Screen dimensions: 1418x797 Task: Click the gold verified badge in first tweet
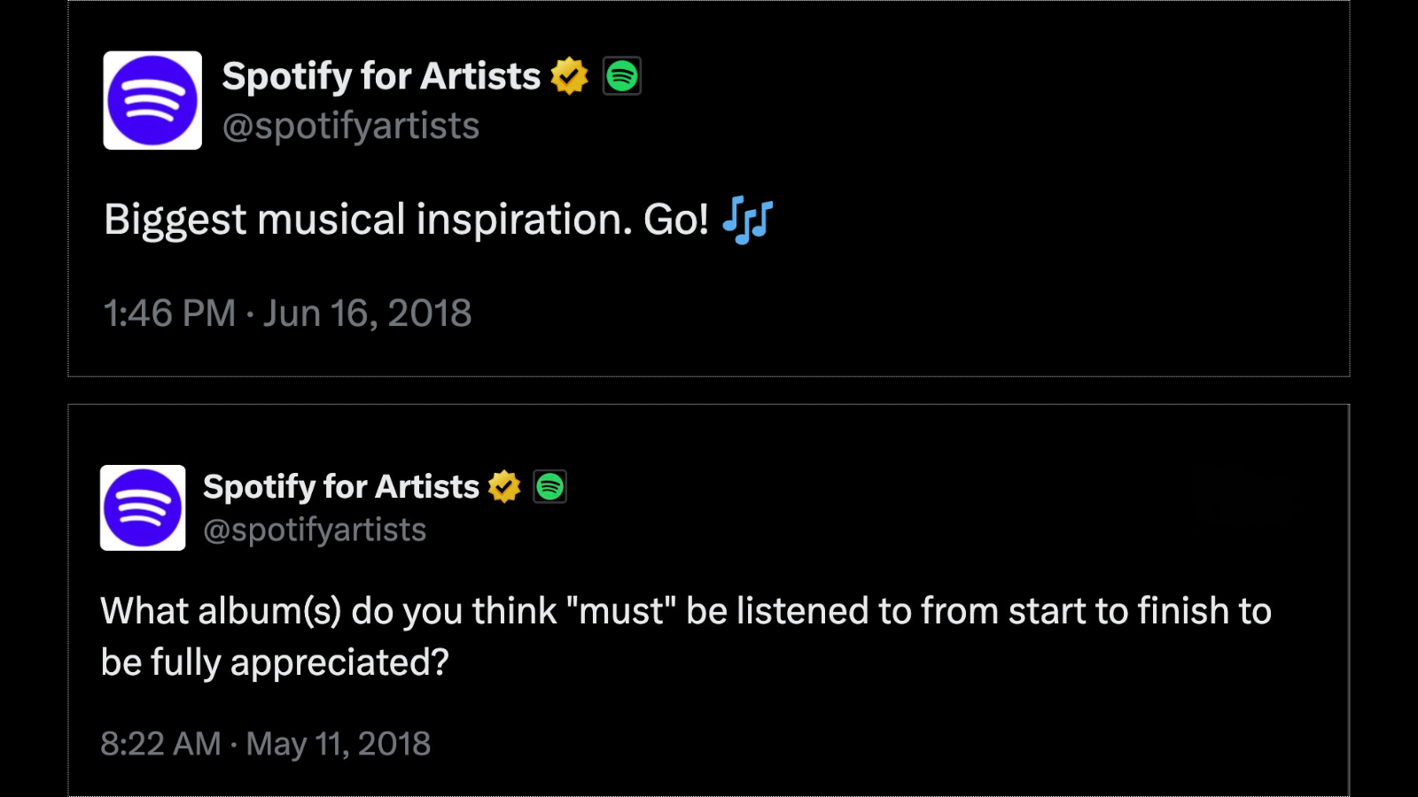(569, 76)
